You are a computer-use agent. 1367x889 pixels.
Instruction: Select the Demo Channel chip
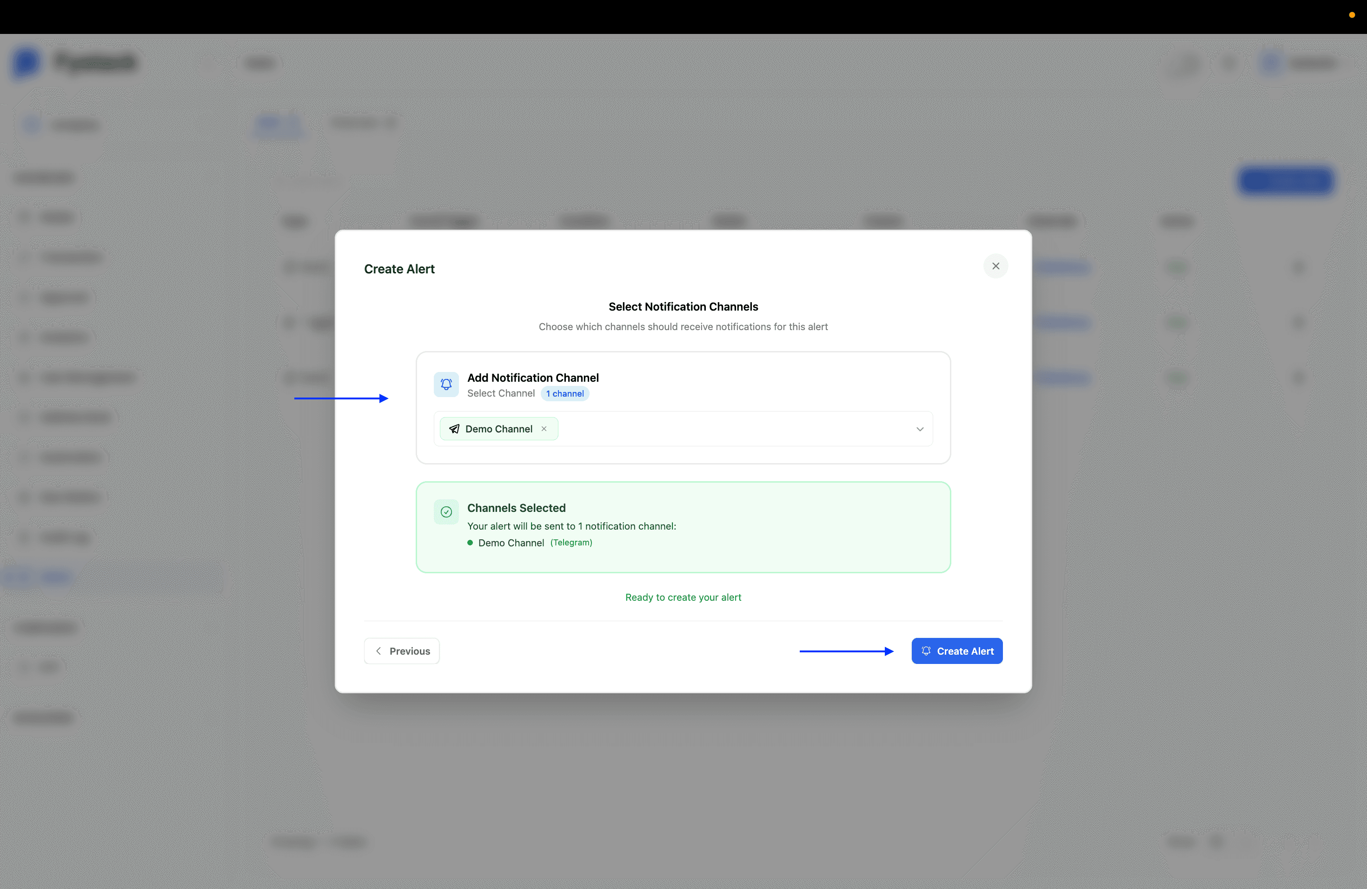498,428
